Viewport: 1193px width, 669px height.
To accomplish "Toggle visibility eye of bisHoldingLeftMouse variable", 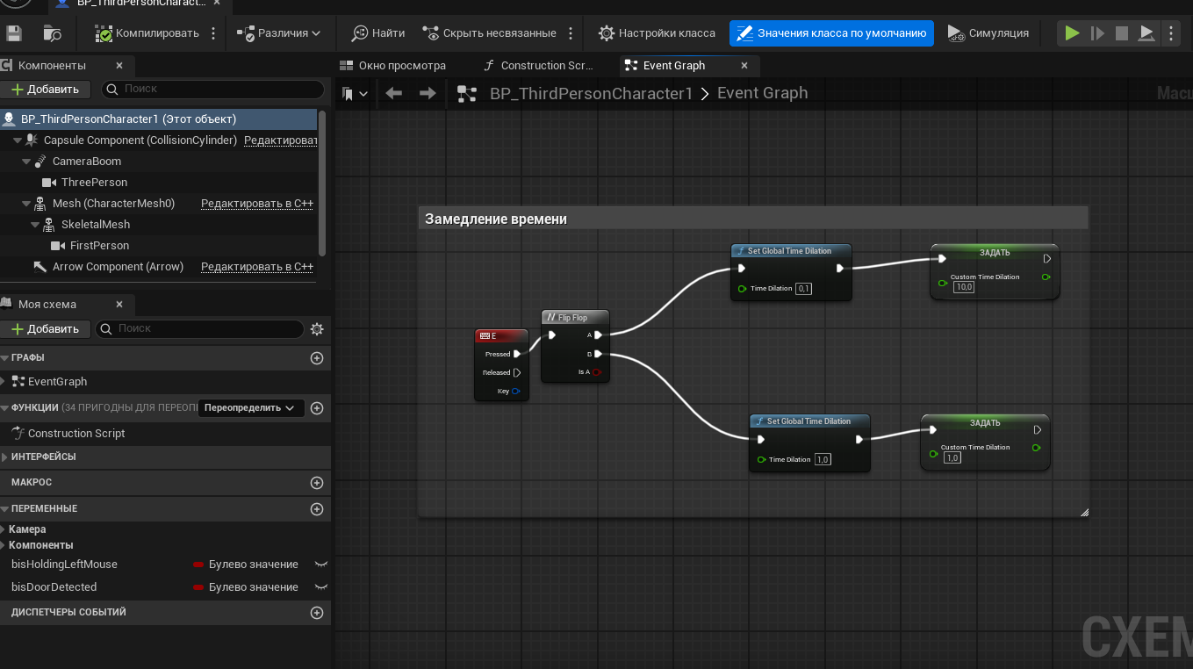I will (321, 565).
